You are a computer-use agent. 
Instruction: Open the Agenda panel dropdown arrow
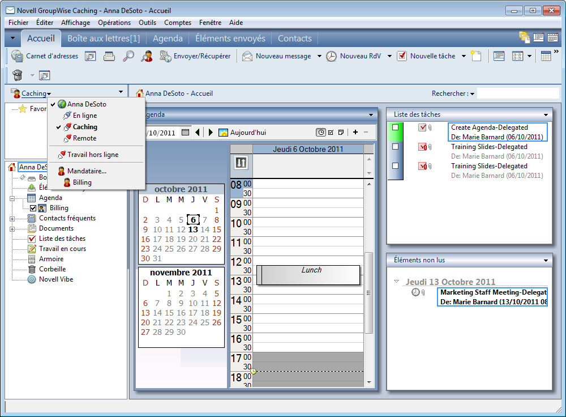371,115
